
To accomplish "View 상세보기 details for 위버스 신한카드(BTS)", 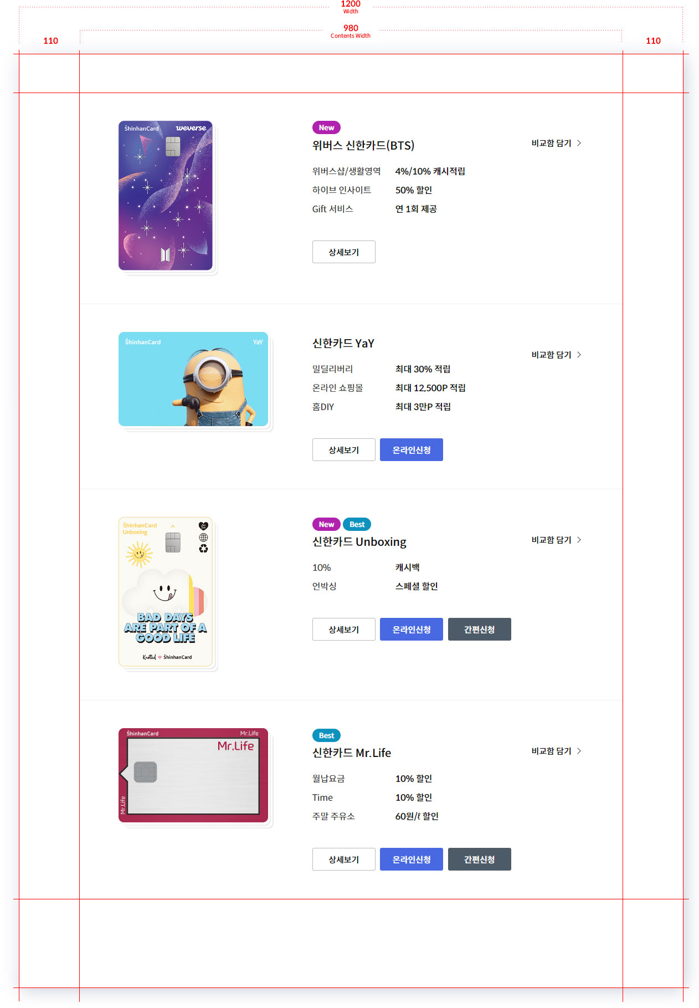I will pos(344,252).
